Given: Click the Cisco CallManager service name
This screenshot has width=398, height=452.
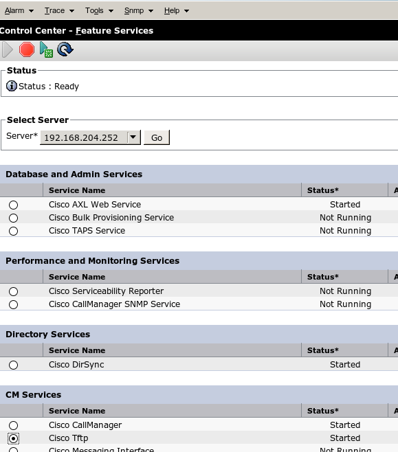Looking at the screenshot, I should (85, 425).
